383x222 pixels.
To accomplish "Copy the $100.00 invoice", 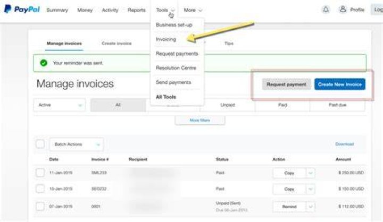I will click(289, 189).
